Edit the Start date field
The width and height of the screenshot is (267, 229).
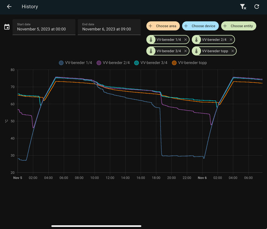click(44, 27)
